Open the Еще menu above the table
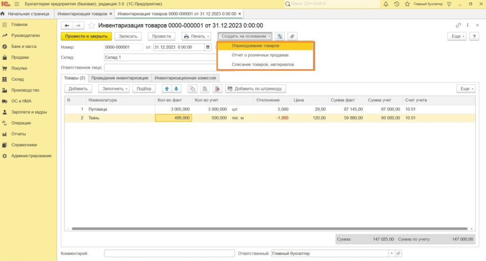The height and width of the screenshot is (261, 486). tap(465, 89)
